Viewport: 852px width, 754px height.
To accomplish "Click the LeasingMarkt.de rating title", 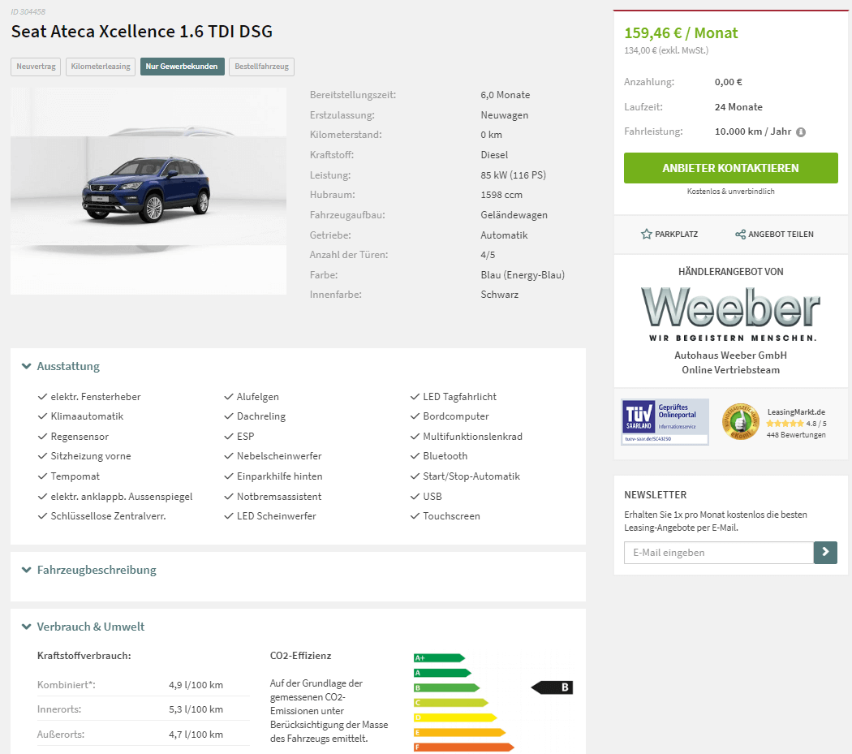I will [x=796, y=412].
